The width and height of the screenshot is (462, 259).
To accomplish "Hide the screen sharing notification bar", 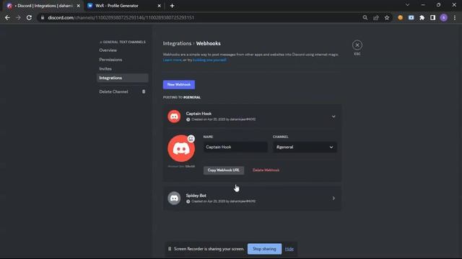I will click(289, 249).
